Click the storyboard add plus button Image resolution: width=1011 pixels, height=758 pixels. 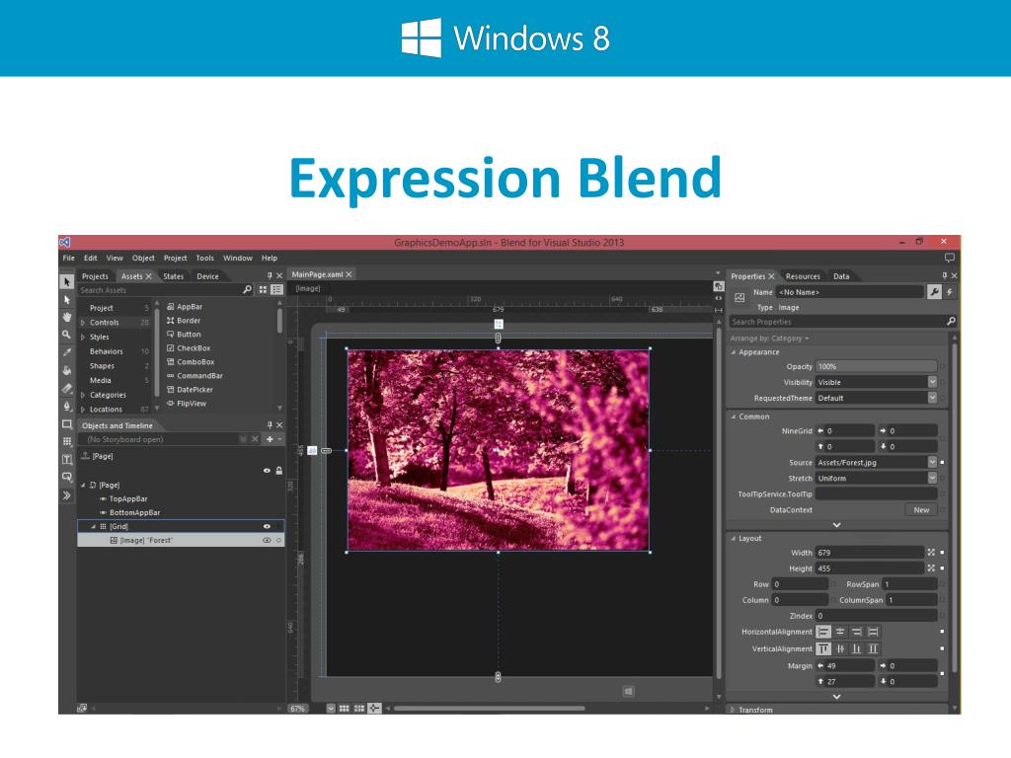pos(271,439)
